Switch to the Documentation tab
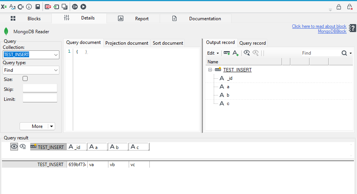Viewport: 357px width, 194px height. click(196, 18)
